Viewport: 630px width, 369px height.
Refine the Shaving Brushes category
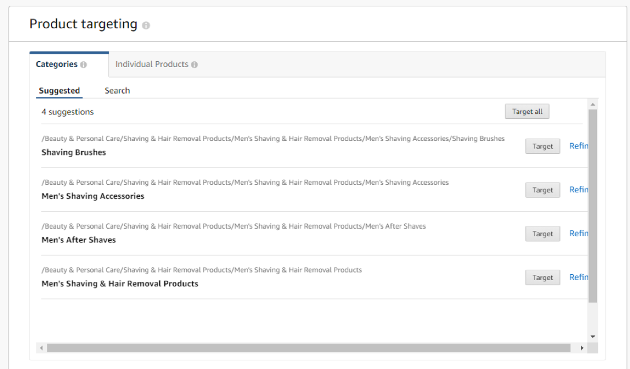coord(579,146)
